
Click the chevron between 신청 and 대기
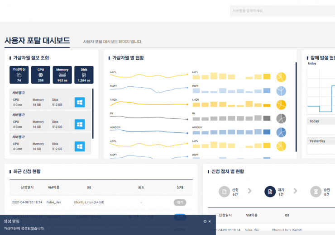pyautogui.click(x=249, y=191)
